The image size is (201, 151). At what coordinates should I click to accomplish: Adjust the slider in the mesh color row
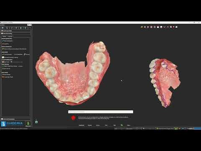click(x=18, y=62)
